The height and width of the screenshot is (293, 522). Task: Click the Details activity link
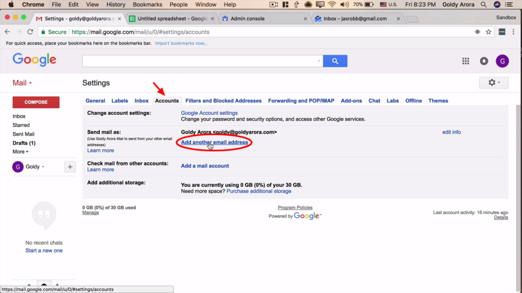(501, 218)
